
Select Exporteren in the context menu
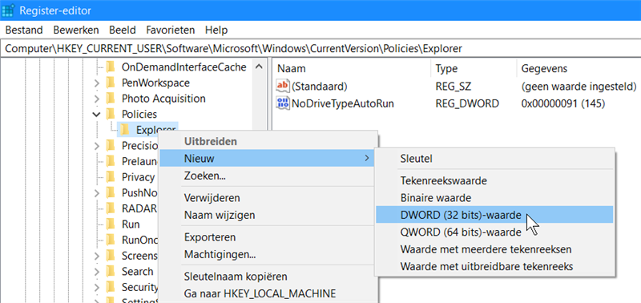click(x=267, y=237)
